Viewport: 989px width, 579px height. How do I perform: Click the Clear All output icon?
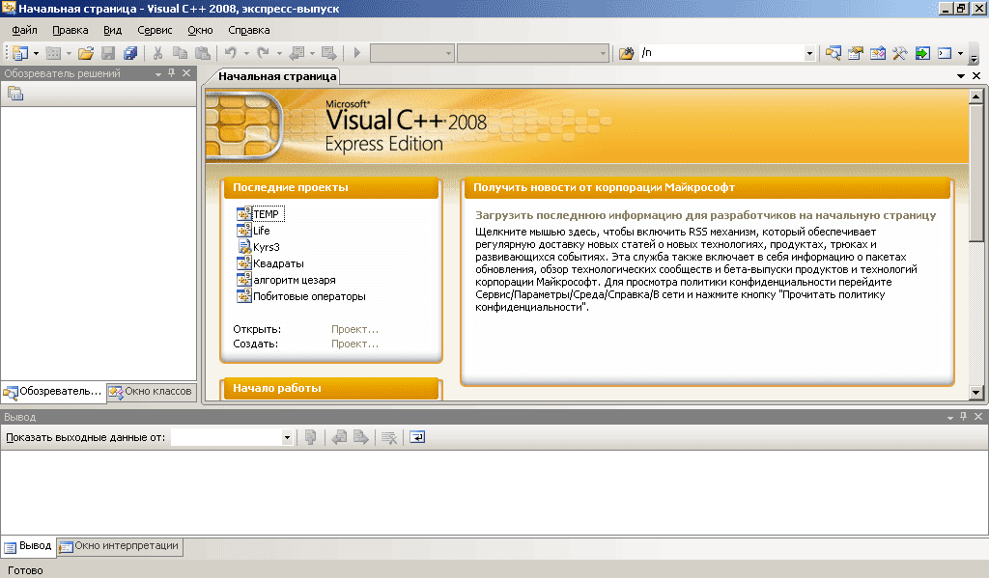389,437
